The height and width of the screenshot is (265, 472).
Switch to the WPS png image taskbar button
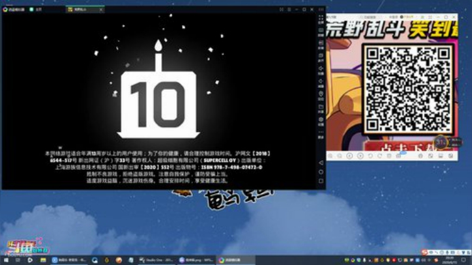coord(196,260)
